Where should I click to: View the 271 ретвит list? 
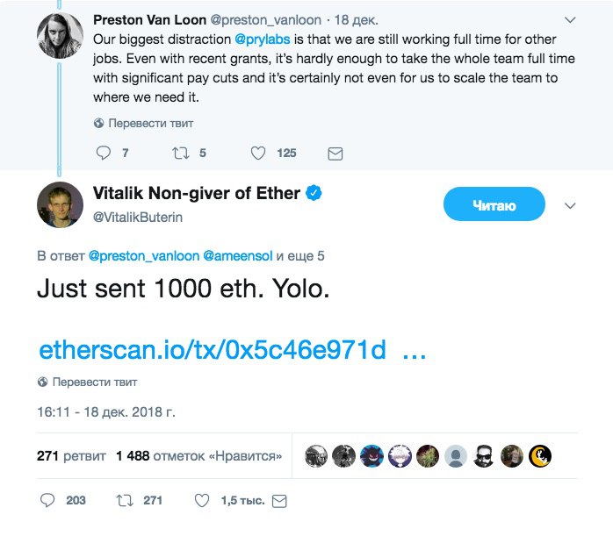coord(71,456)
